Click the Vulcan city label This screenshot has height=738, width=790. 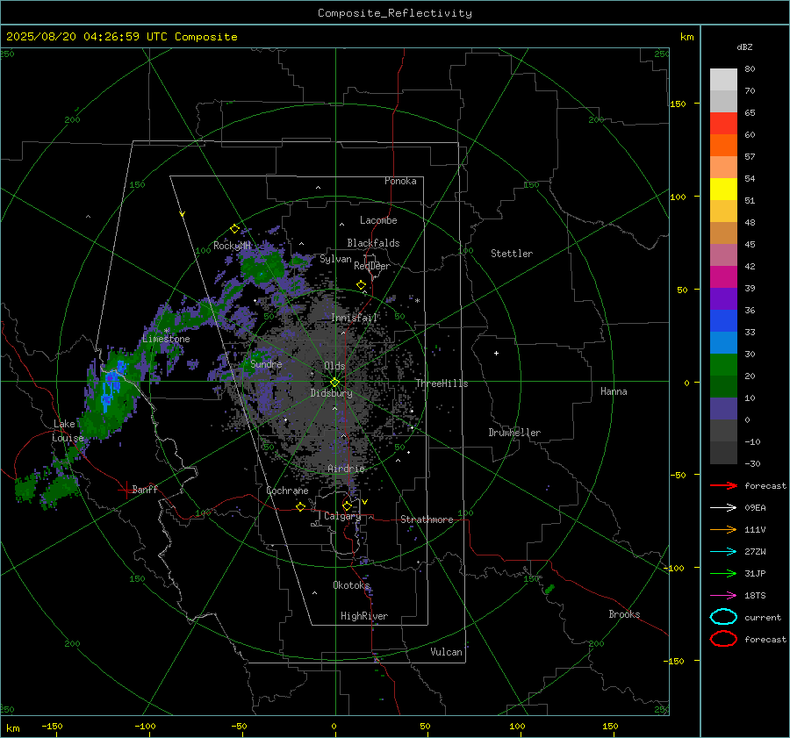point(447,652)
